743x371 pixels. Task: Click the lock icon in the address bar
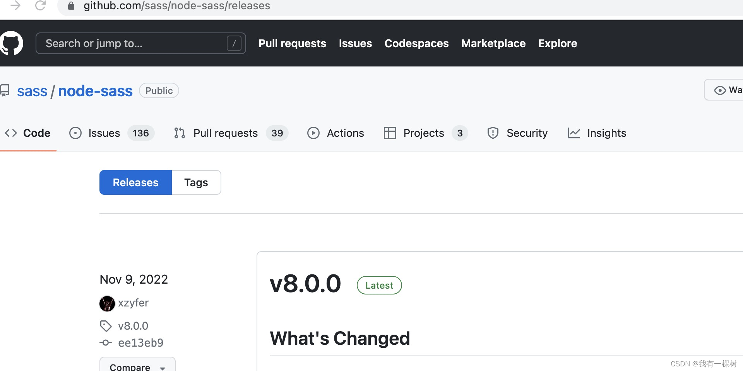(71, 6)
